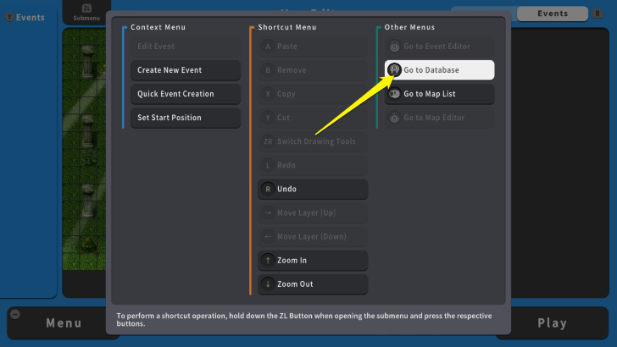
Task: Click the Redo shortcut entry
Action: click(x=312, y=165)
